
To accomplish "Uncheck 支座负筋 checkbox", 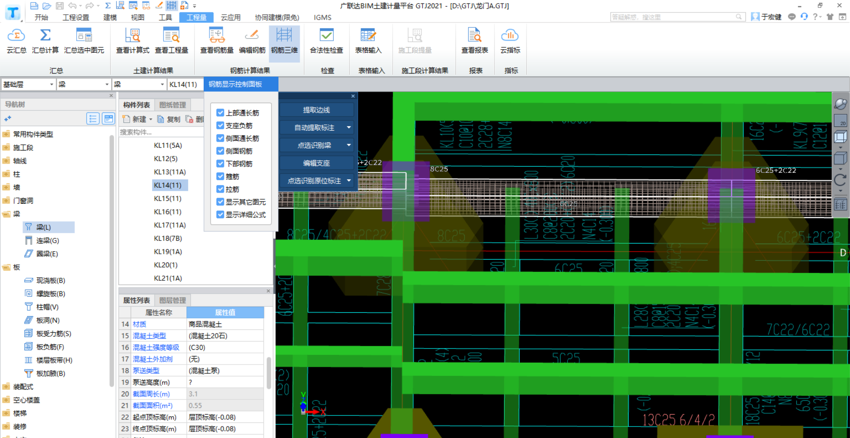I will pyautogui.click(x=220, y=125).
